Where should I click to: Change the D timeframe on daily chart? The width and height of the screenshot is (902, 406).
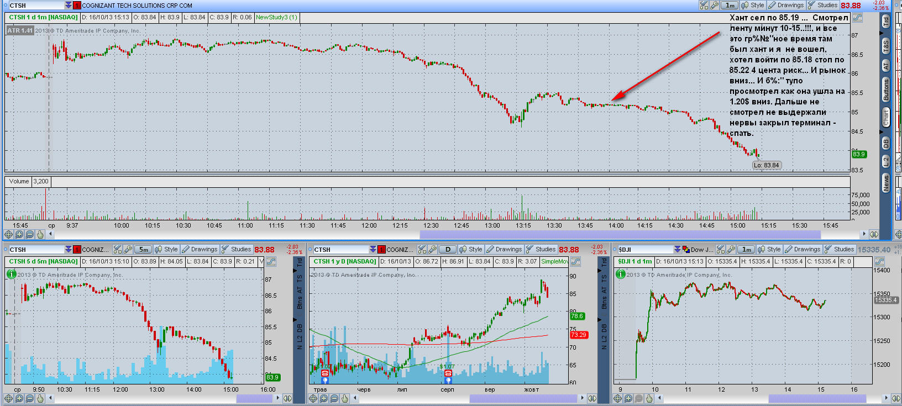pyautogui.click(x=448, y=250)
